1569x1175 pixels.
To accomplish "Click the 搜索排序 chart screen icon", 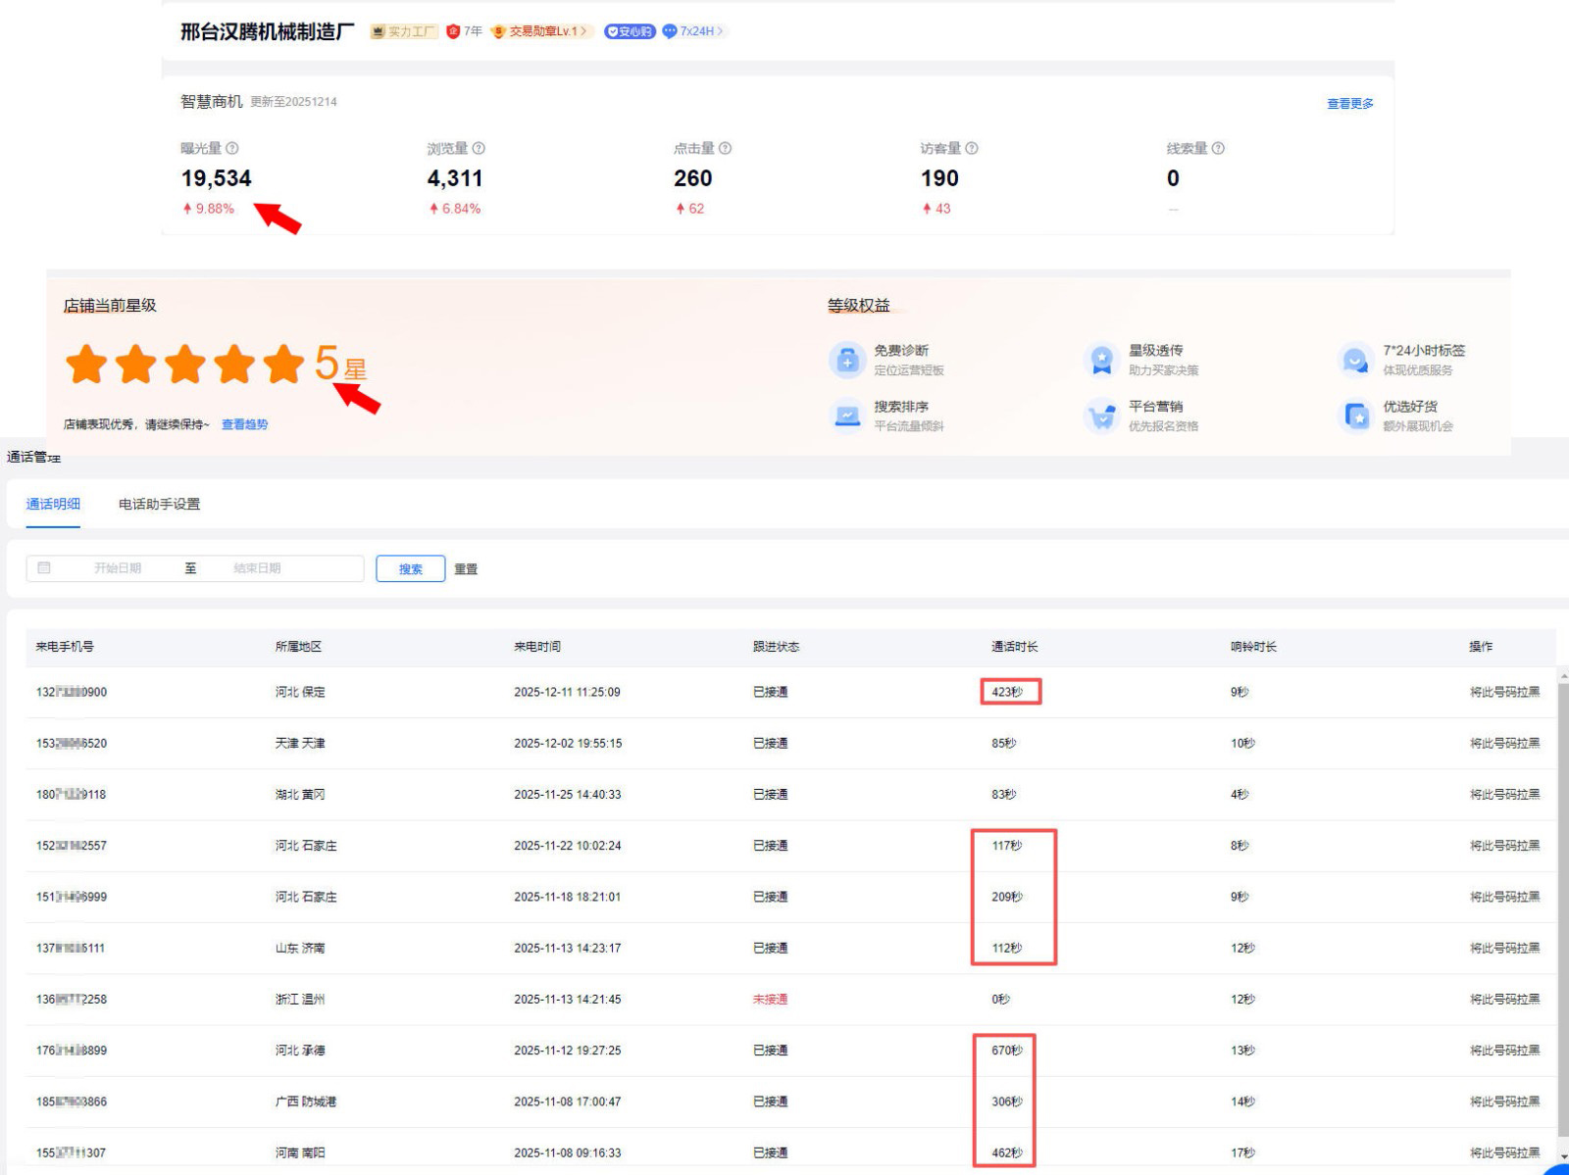I will pyautogui.click(x=846, y=416).
